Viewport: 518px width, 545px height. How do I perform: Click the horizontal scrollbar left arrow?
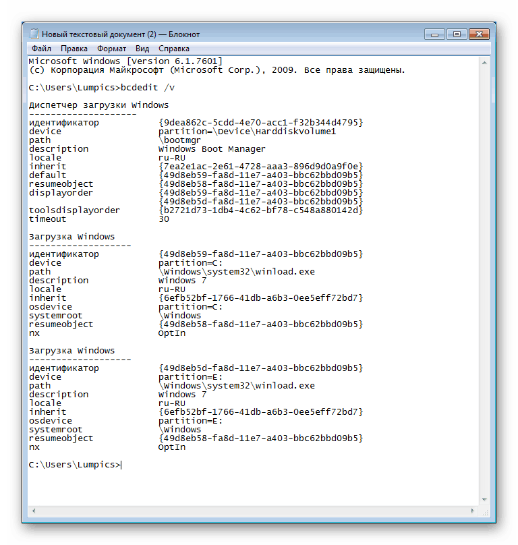point(34,511)
